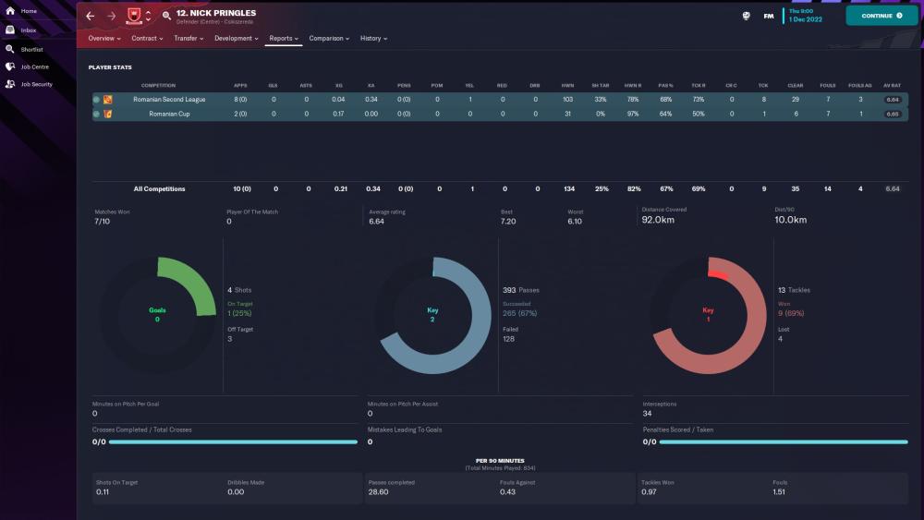Click the Job Security sidebar icon
Screen dimensions: 924x520
10,84
